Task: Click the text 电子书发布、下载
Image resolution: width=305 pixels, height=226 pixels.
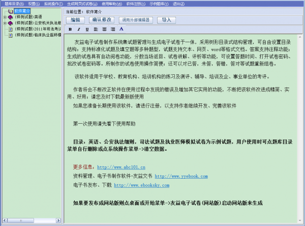Action: tap(92, 185)
